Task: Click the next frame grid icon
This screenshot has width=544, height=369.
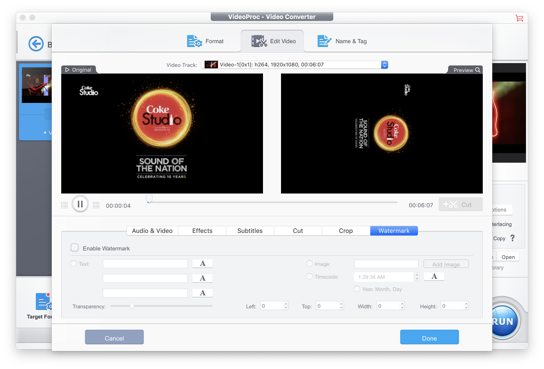Action: pyautogui.click(x=96, y=205)
